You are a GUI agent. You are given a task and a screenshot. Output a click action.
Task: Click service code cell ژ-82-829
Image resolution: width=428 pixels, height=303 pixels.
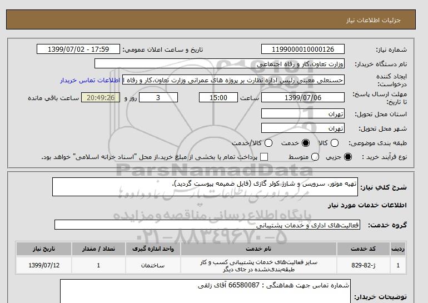click(x=364, y=265)
